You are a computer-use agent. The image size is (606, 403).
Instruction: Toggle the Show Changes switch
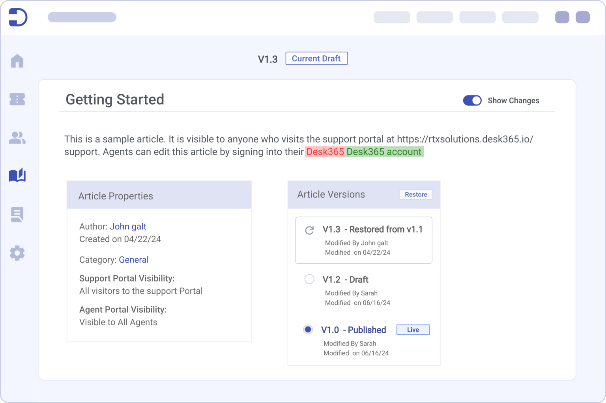click(x=472, y=101)
